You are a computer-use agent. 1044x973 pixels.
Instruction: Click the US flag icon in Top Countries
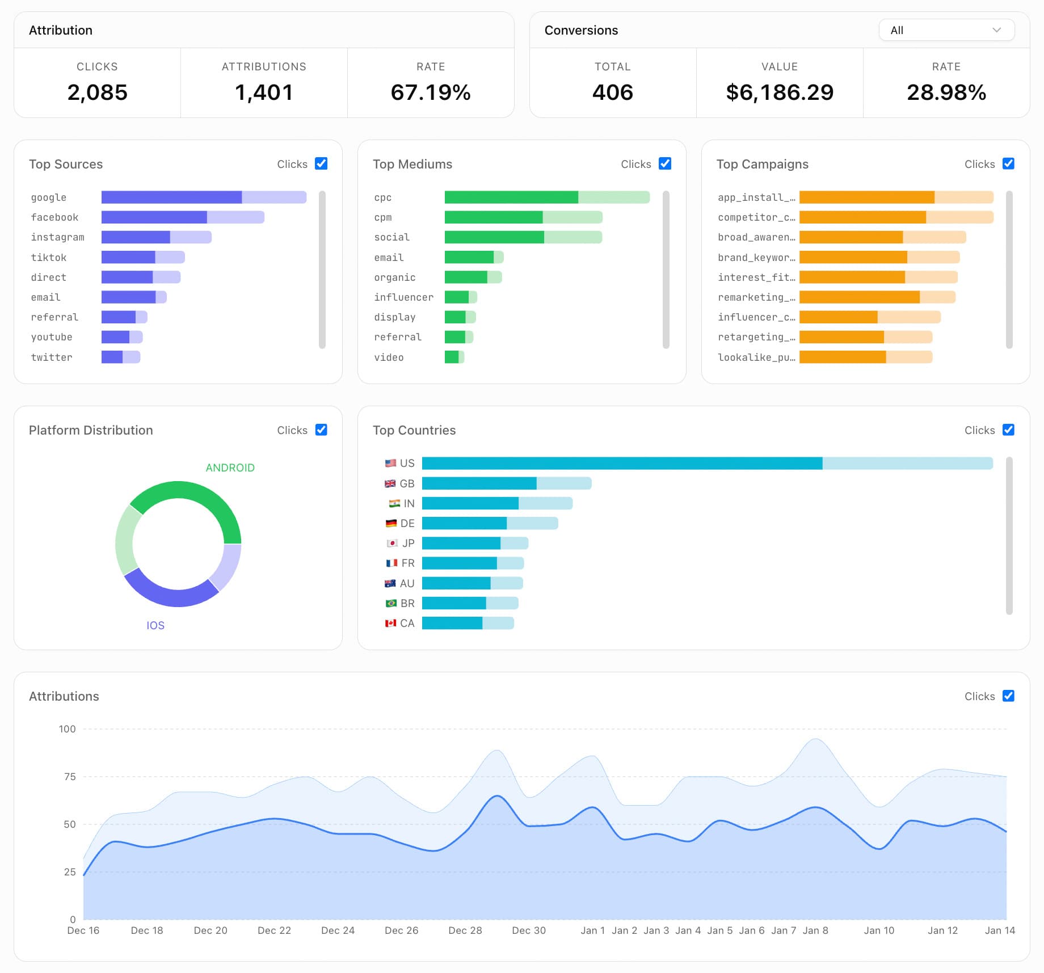tap(391, 463)
